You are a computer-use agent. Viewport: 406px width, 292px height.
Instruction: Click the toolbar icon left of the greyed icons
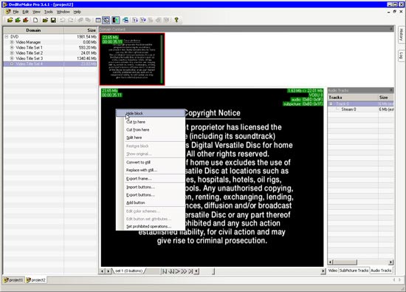point(143,20)
